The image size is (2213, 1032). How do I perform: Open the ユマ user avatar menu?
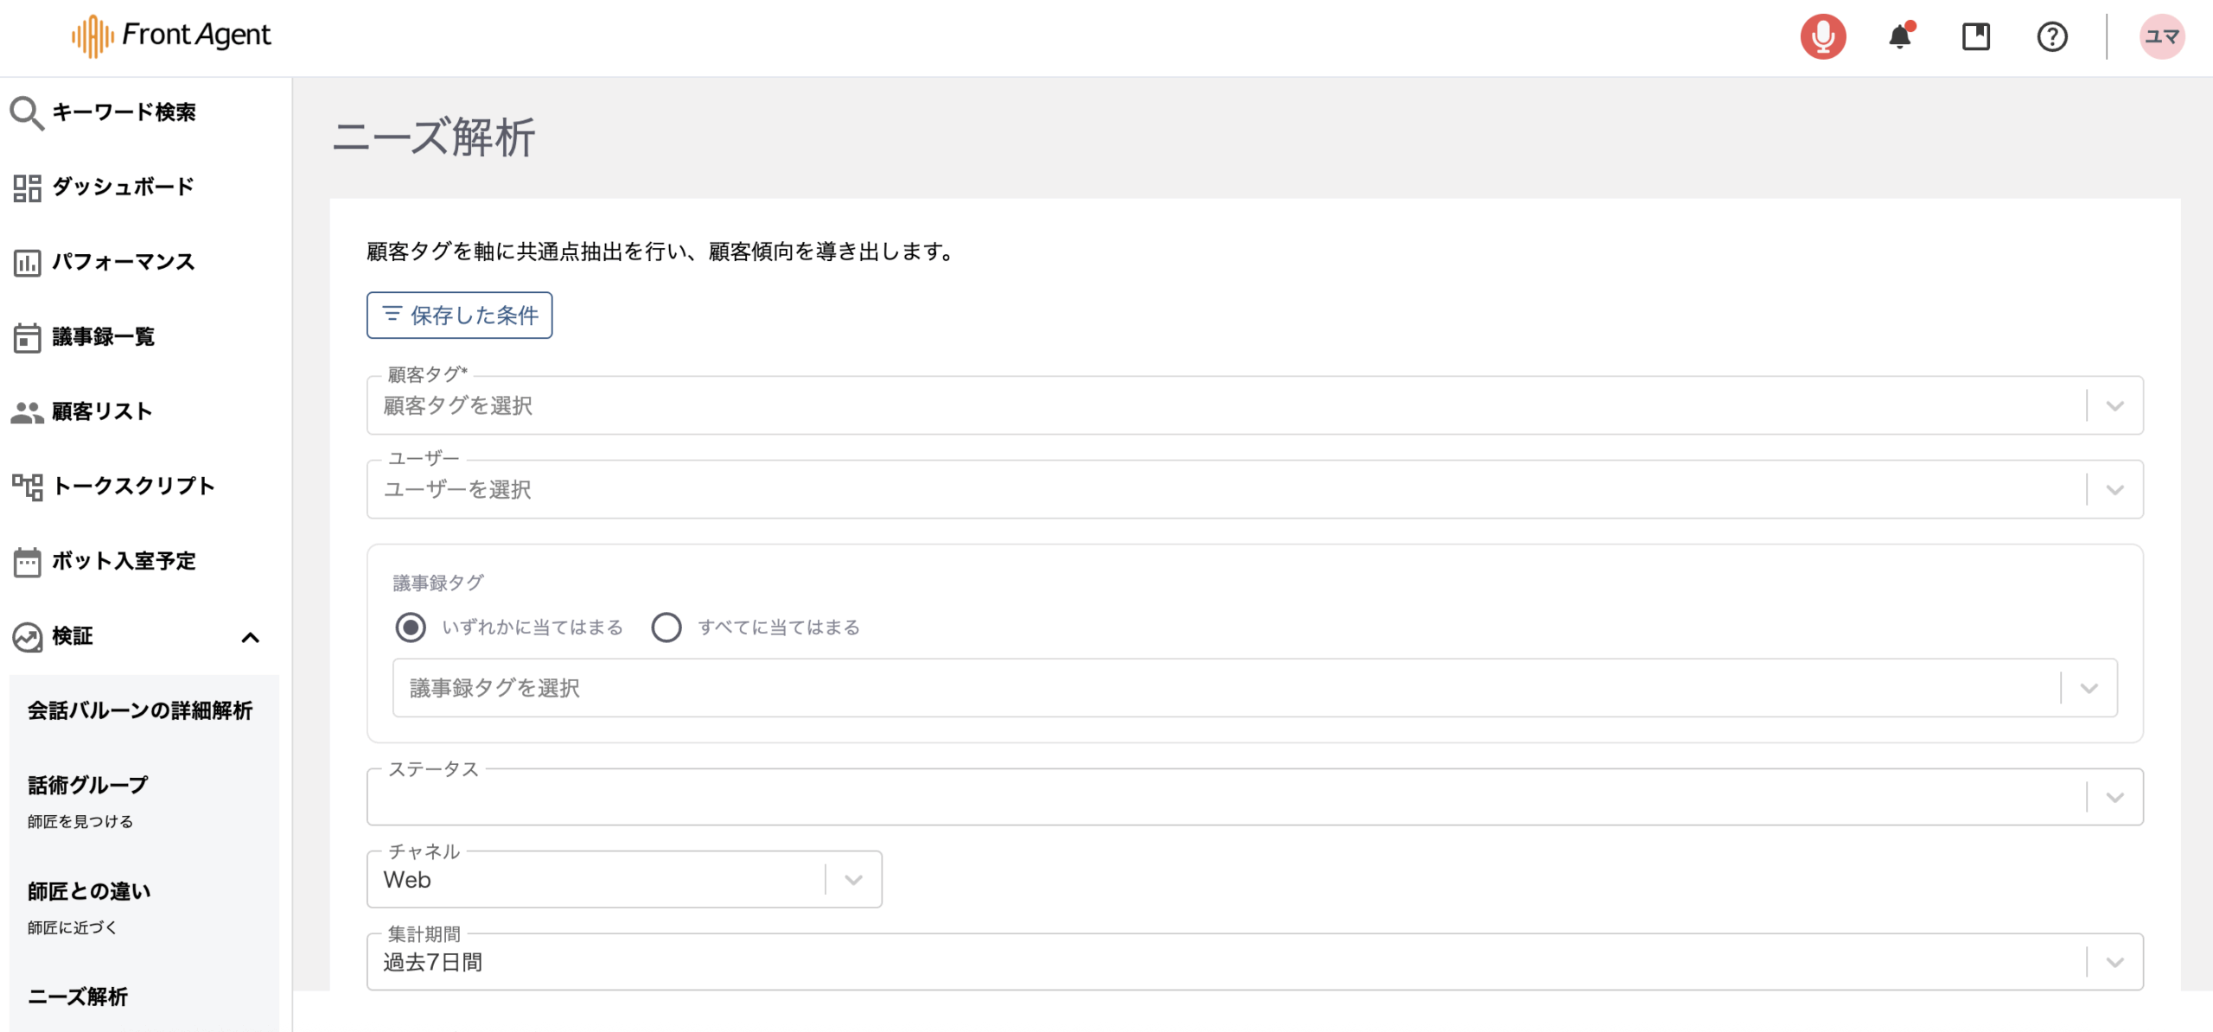(2161, 36)
